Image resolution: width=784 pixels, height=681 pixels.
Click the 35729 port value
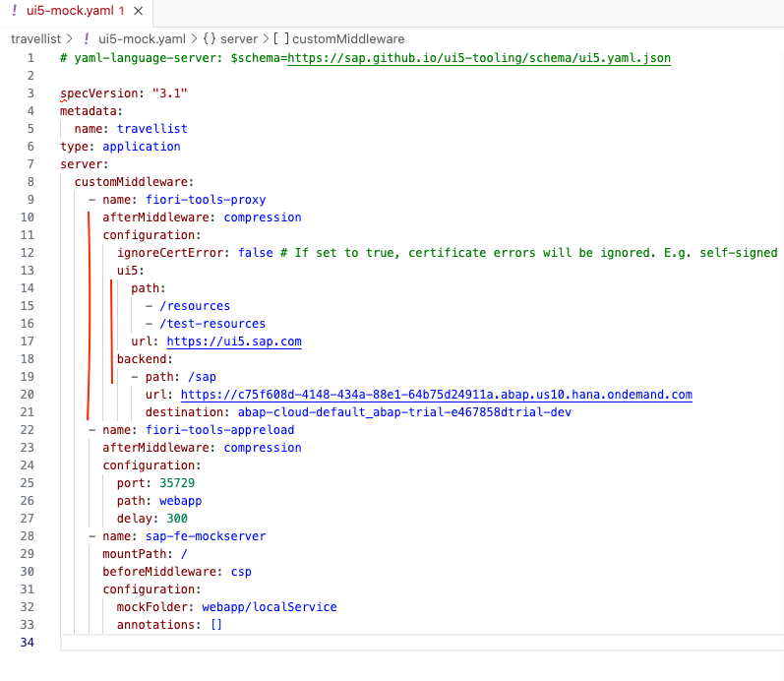click(177, 483)
